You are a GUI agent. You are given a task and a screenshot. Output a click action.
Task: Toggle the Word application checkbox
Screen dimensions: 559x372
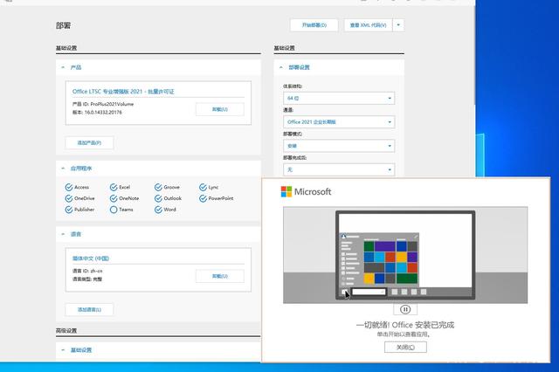pyautogui.click(x=158, y=210)
